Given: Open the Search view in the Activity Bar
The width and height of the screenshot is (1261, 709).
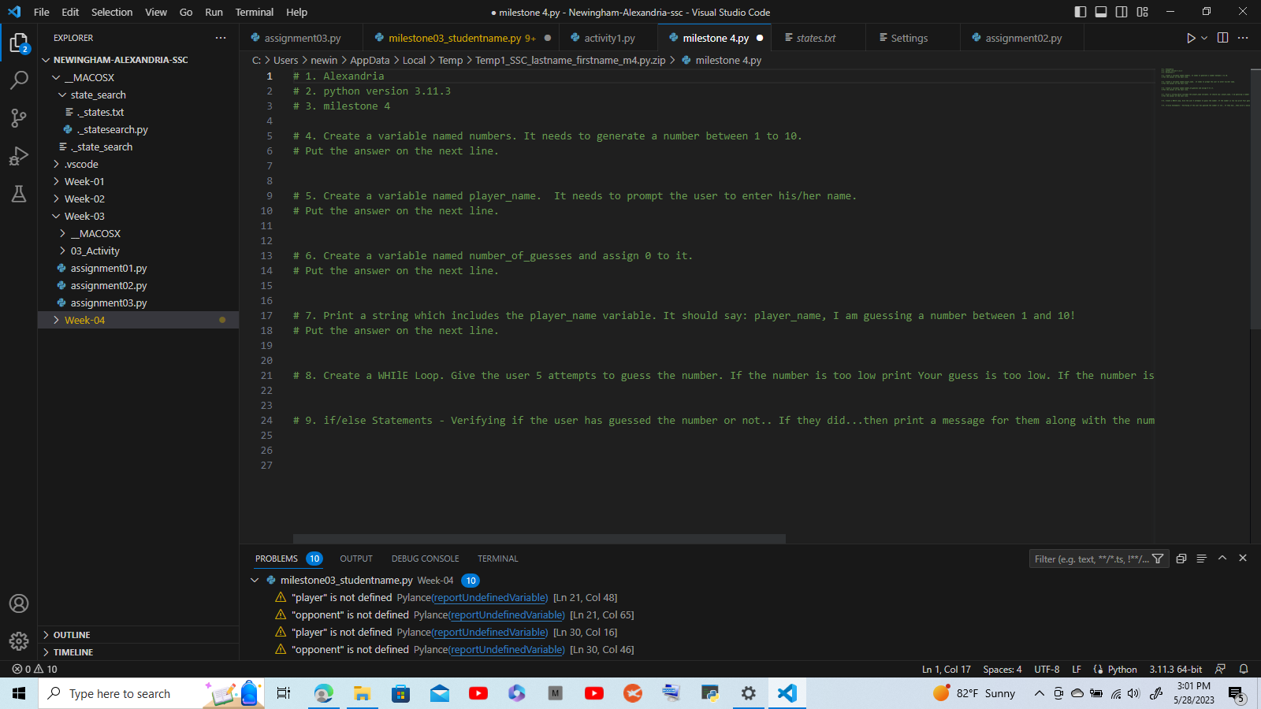Looking at the screenshot, I should click(x=19, y=80).
